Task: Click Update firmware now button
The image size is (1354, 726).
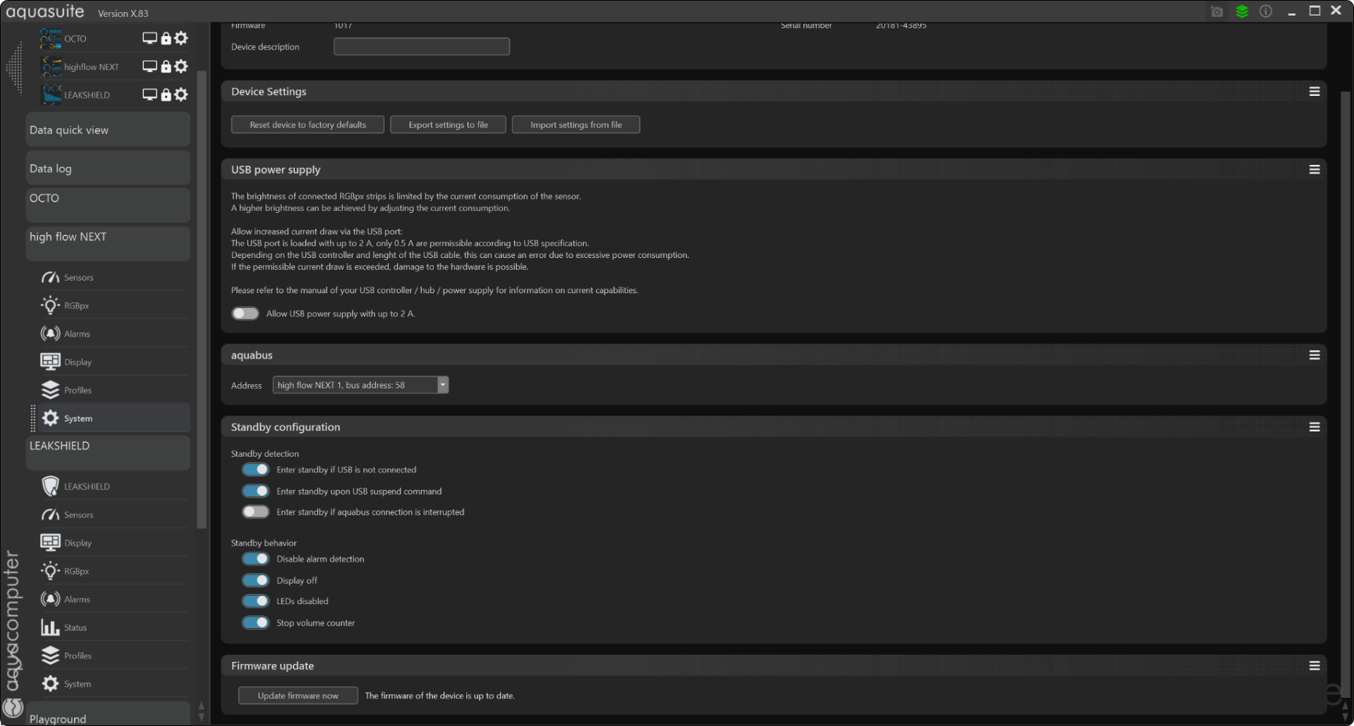Action: pyautogui.click(x=298, y=696)
